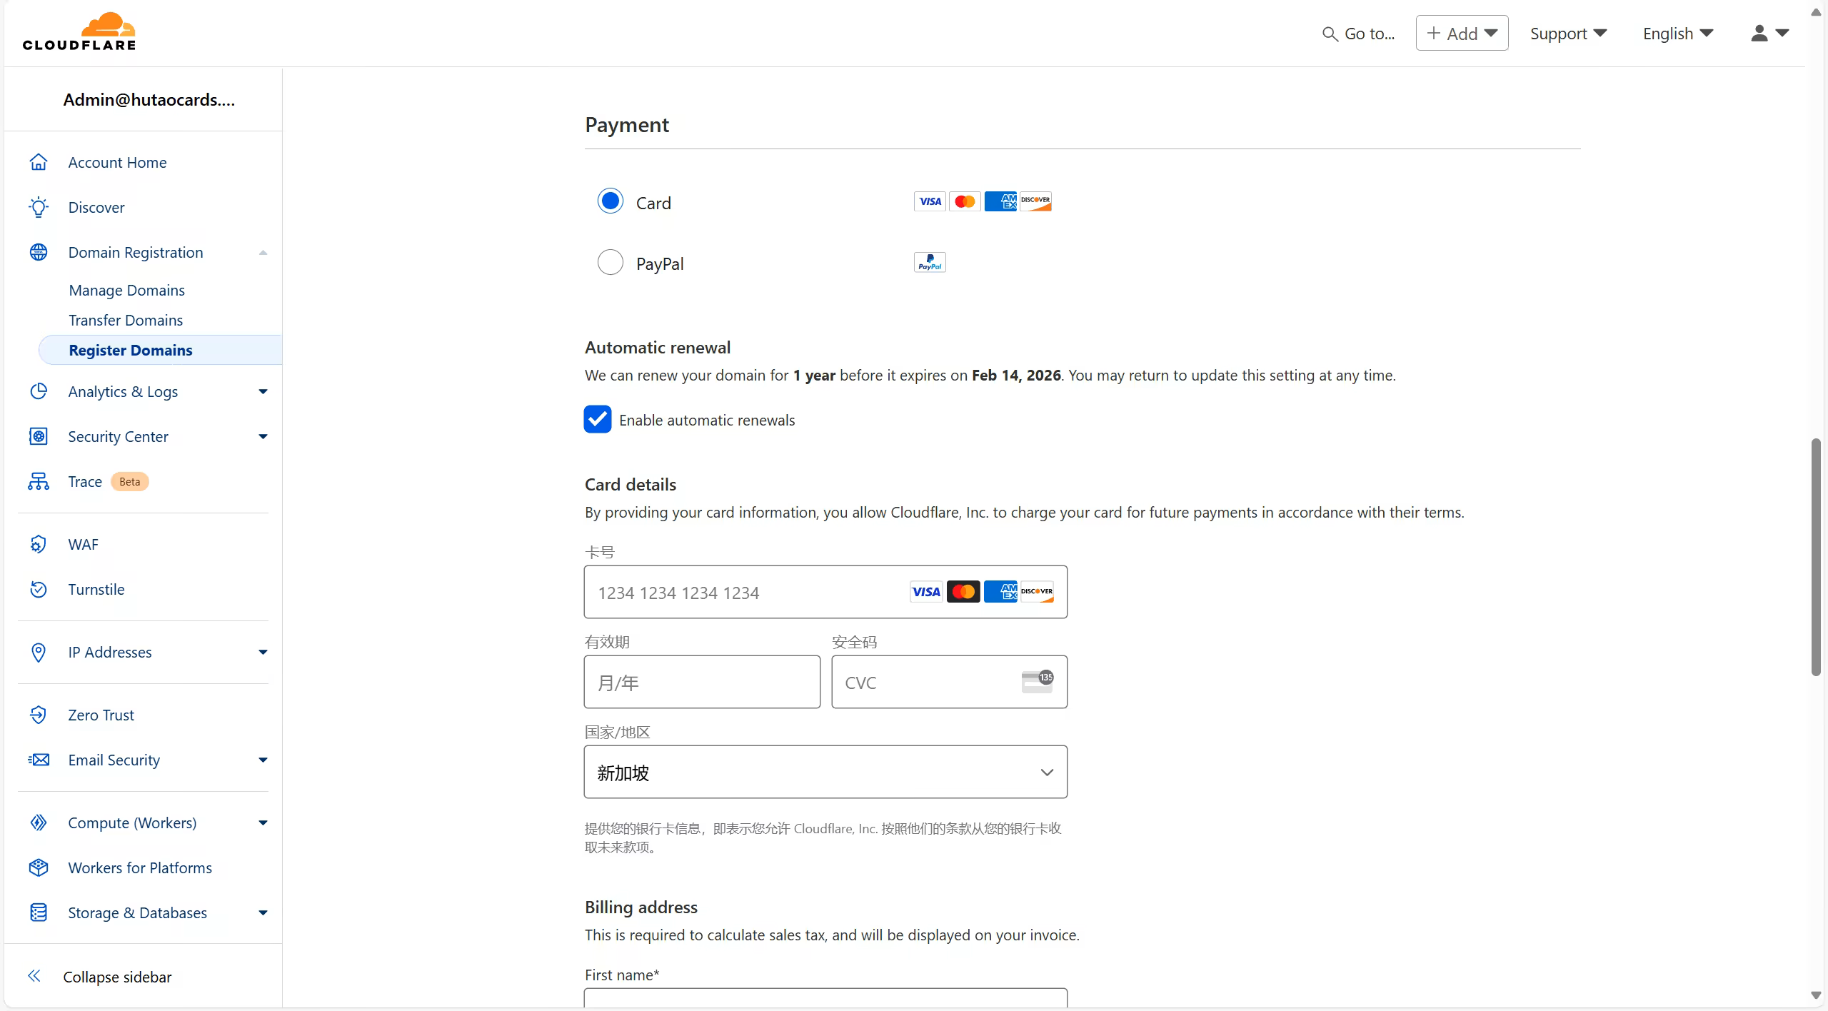Click the Turnstile icon in sidebar
Screen dimensions: 1828x1011
(x=39, y=590)
